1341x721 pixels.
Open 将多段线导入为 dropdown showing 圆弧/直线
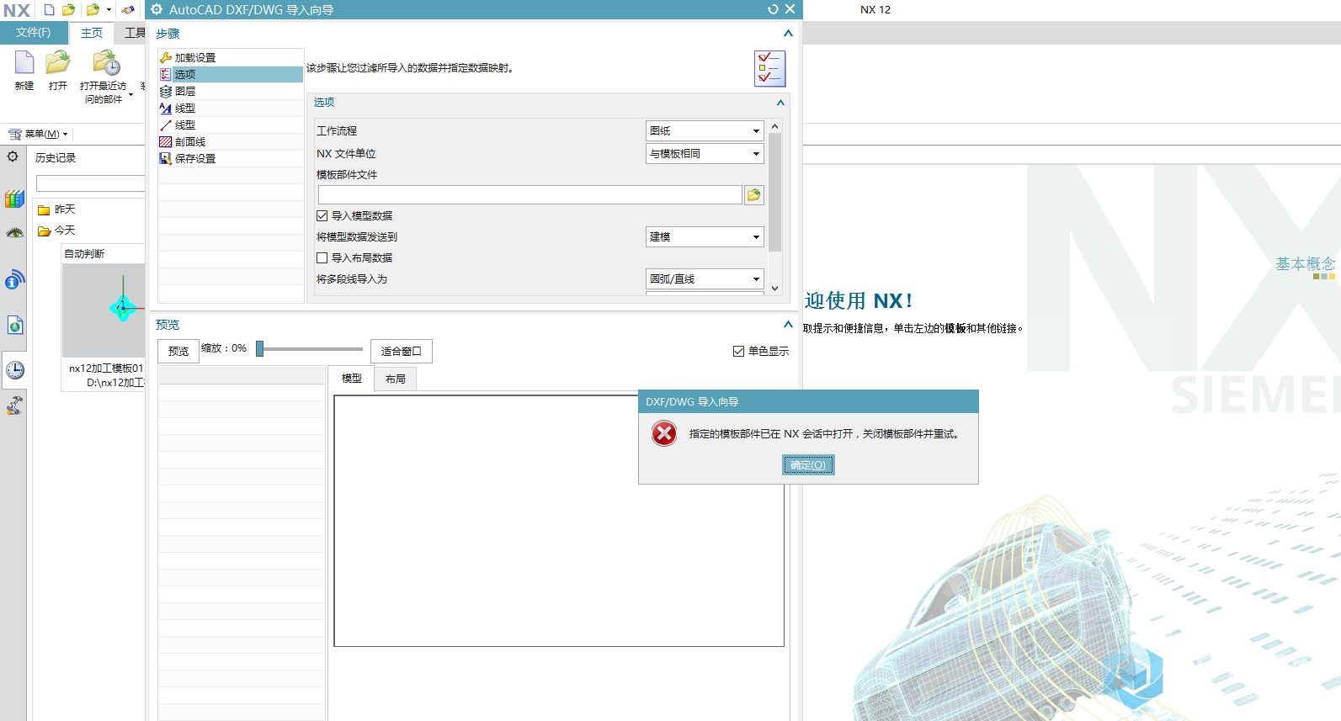(705, 279)
